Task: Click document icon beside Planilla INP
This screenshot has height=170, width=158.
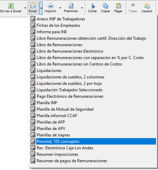Action: pyautogui.click(x=33, y=102)
